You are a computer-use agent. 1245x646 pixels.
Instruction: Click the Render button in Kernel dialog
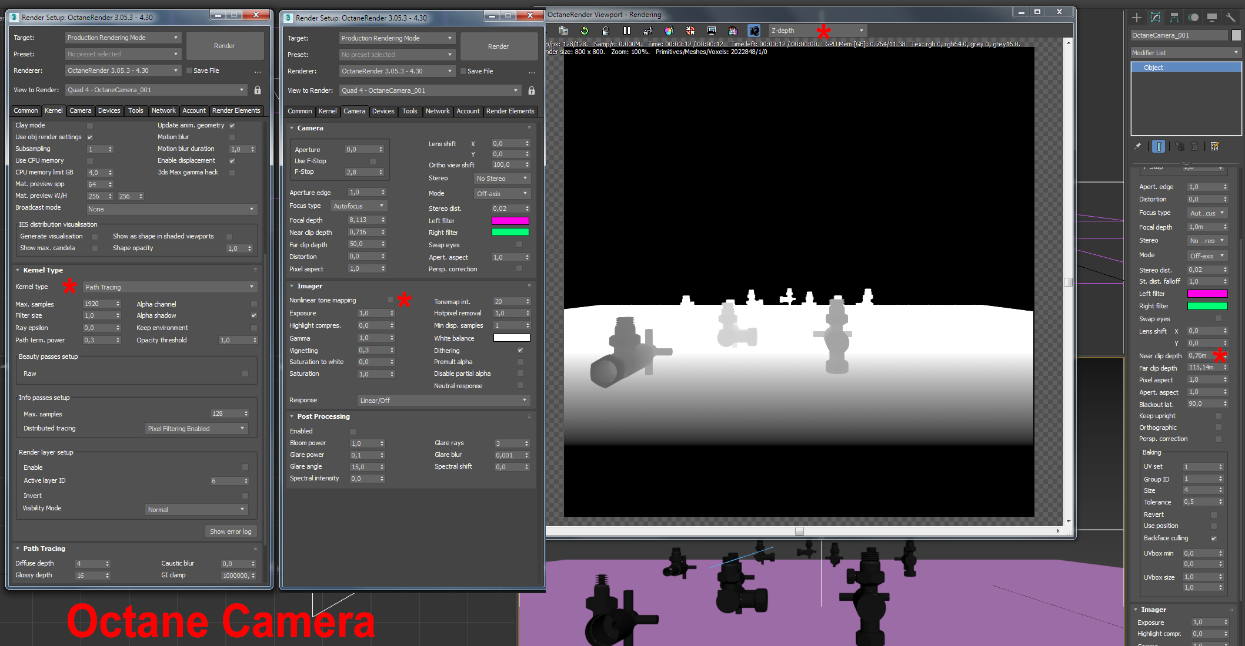[224, 46]
